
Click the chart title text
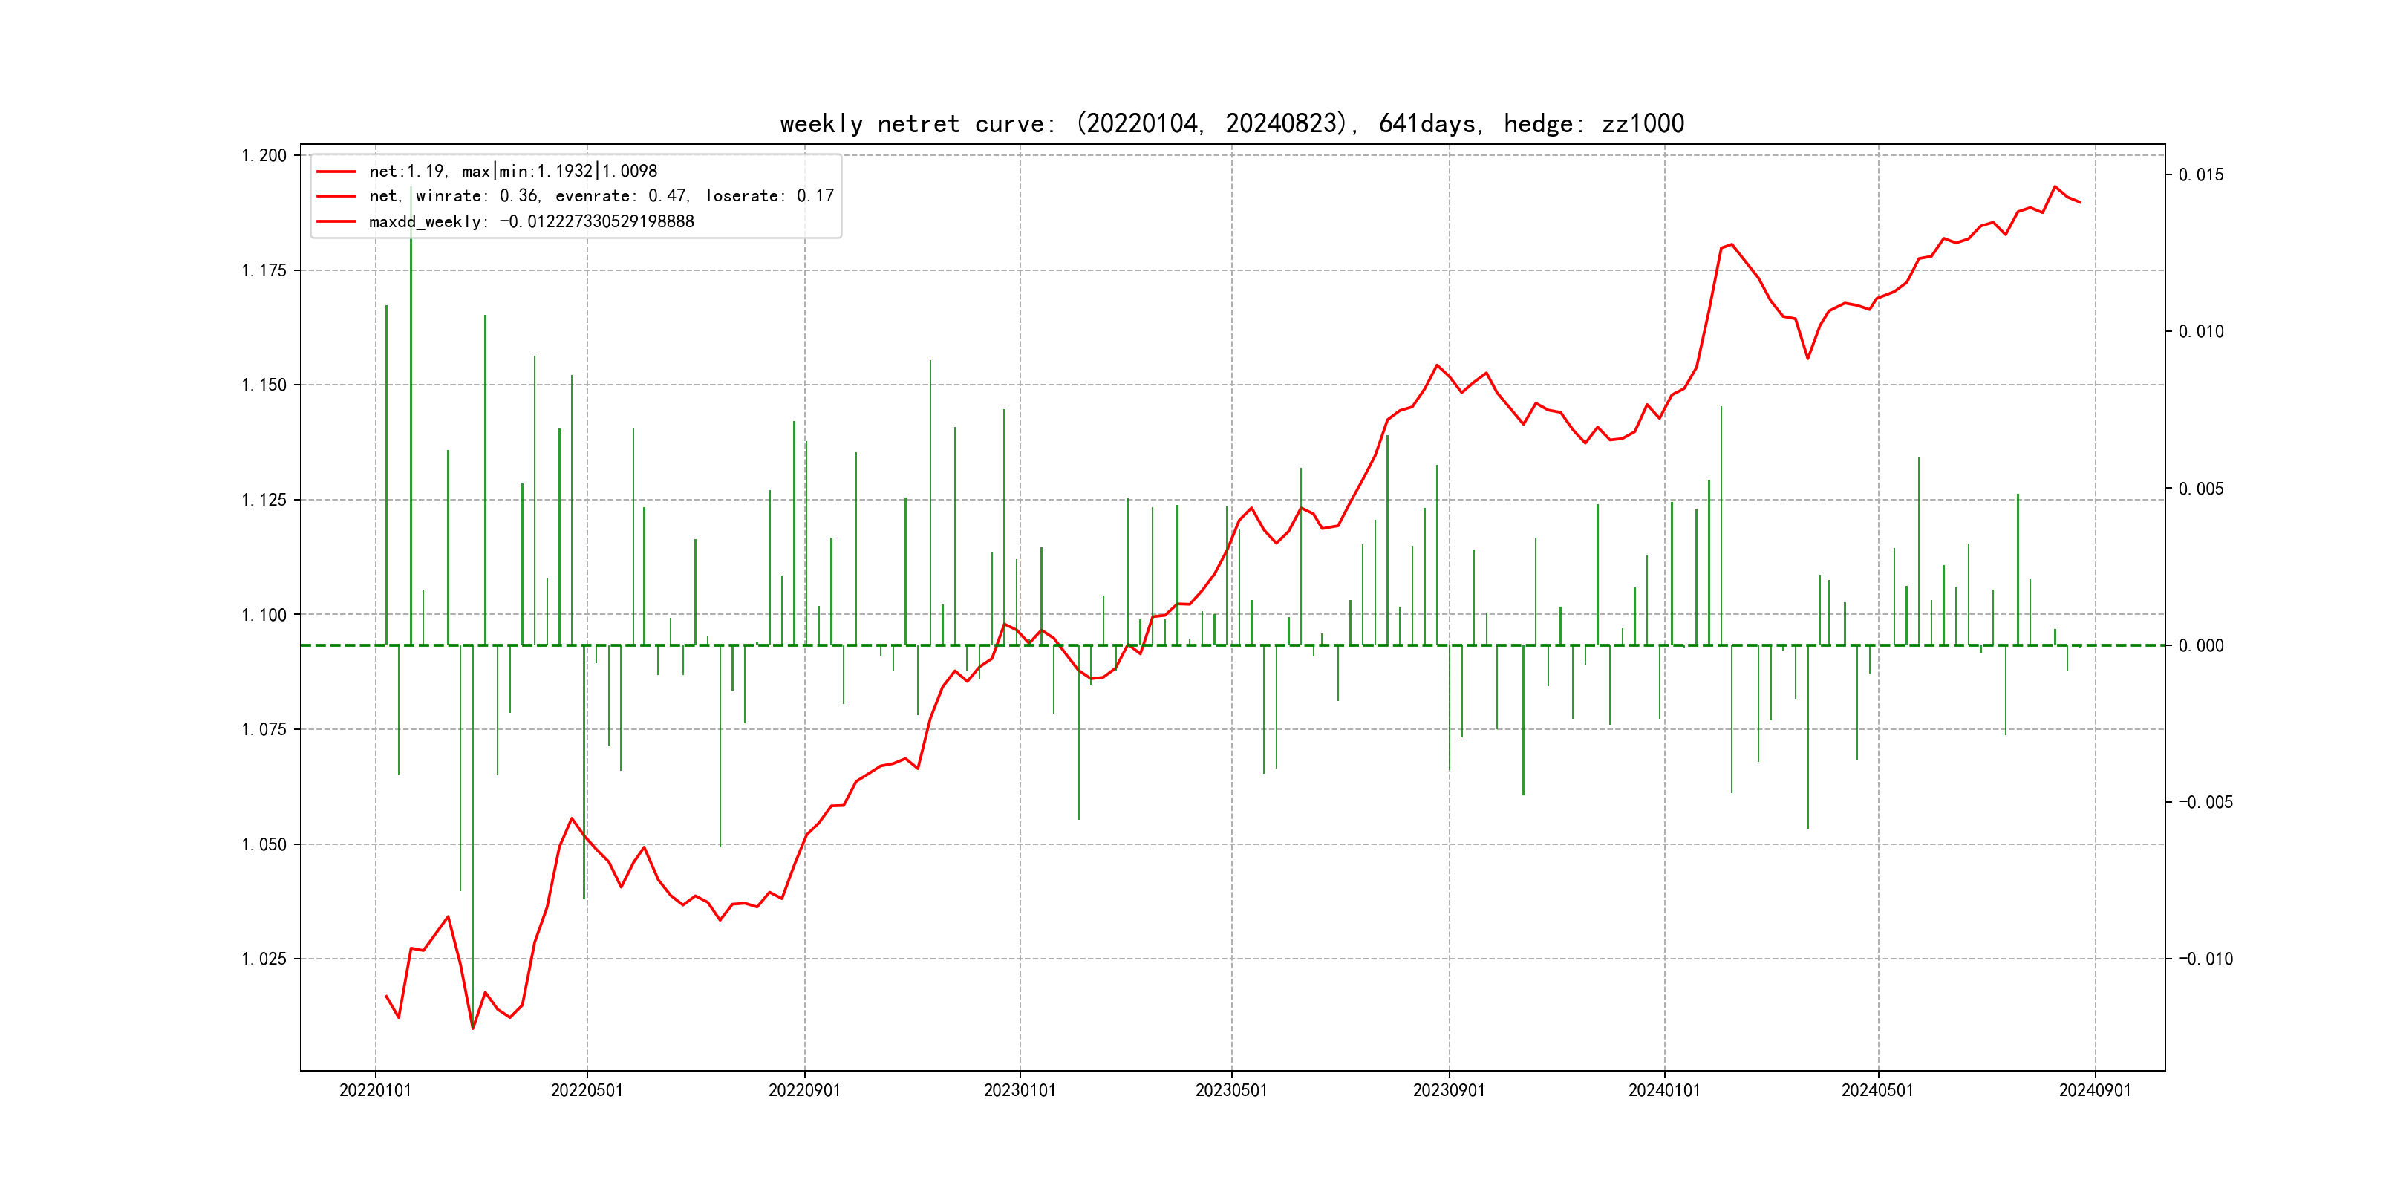(1231, 123)
